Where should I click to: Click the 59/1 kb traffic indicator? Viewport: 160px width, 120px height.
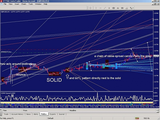click(147, 118)
